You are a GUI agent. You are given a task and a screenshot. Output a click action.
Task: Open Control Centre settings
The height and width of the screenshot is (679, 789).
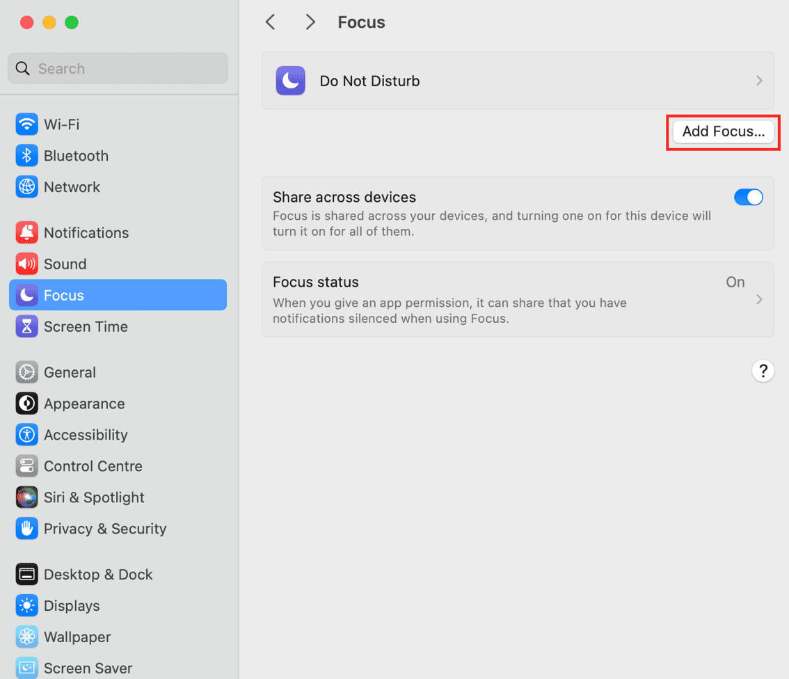(x=93, y=467)
